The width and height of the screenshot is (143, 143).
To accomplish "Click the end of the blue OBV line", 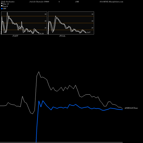I will (122, 110).
